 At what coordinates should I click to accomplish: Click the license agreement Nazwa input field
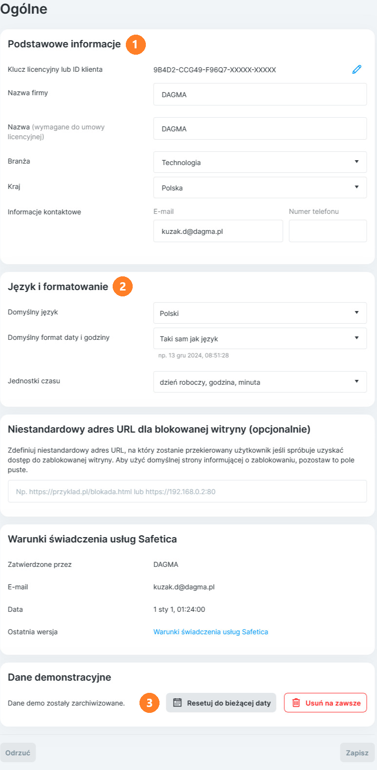[260, 128]
